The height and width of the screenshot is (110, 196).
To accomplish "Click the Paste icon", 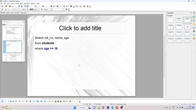I will coord(36,6).
